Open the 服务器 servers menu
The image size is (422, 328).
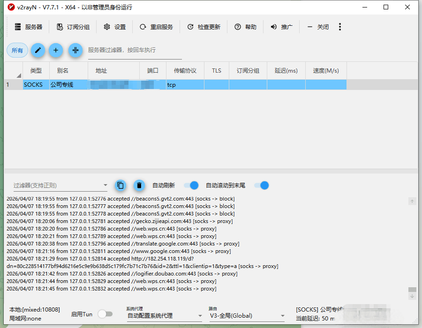point(29,27)
